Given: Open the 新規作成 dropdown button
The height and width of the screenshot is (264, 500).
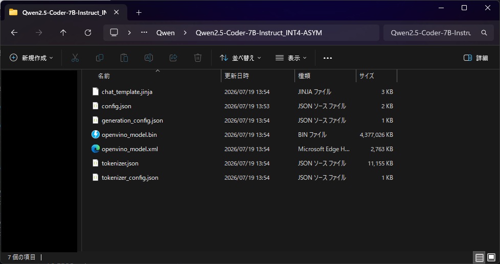Looking at the screenshot, I should pyautogui.click(x=31, y=58).
